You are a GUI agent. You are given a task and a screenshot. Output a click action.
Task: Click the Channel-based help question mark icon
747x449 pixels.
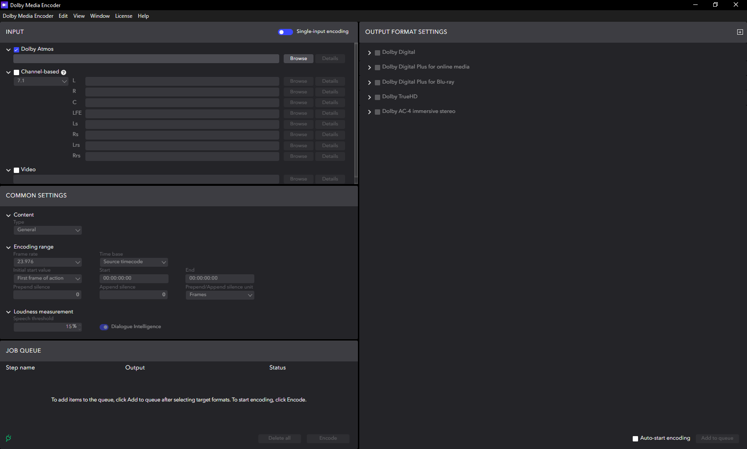coord(64,72)
